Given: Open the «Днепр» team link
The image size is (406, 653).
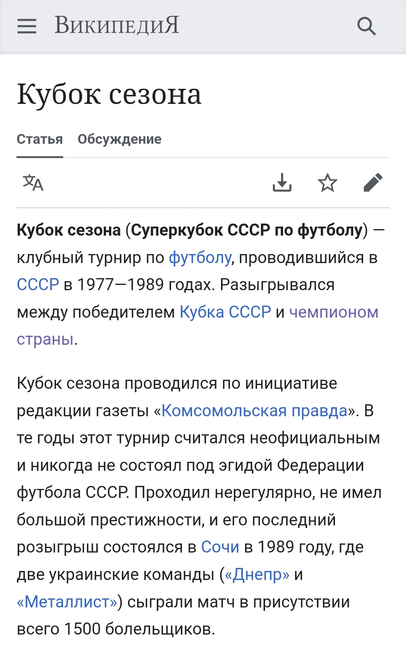Looking at the screenshot, I should (x=257, y=574).
